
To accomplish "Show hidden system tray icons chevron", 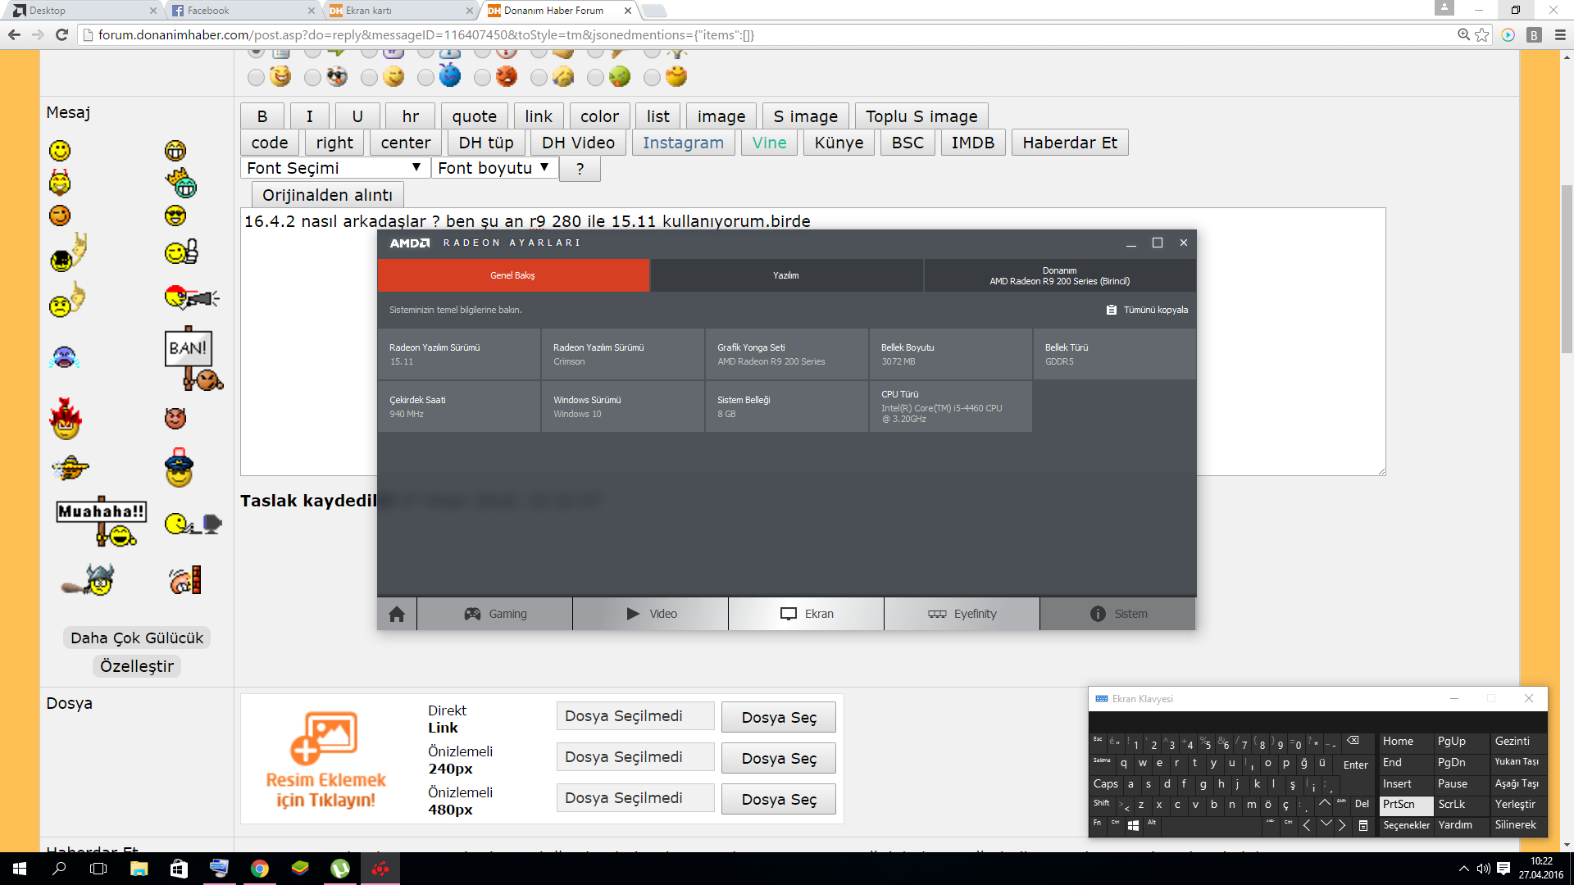I will tap(1463, 869).
